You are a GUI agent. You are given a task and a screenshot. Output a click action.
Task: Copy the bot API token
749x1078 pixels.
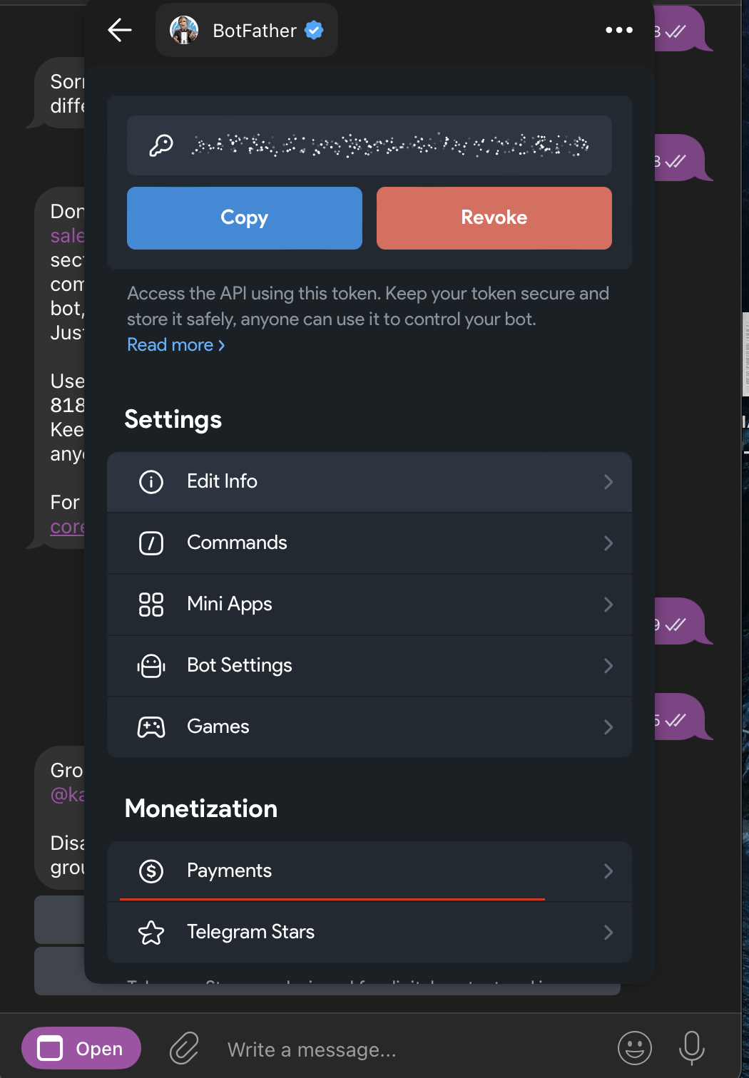(x=245, y=218)
